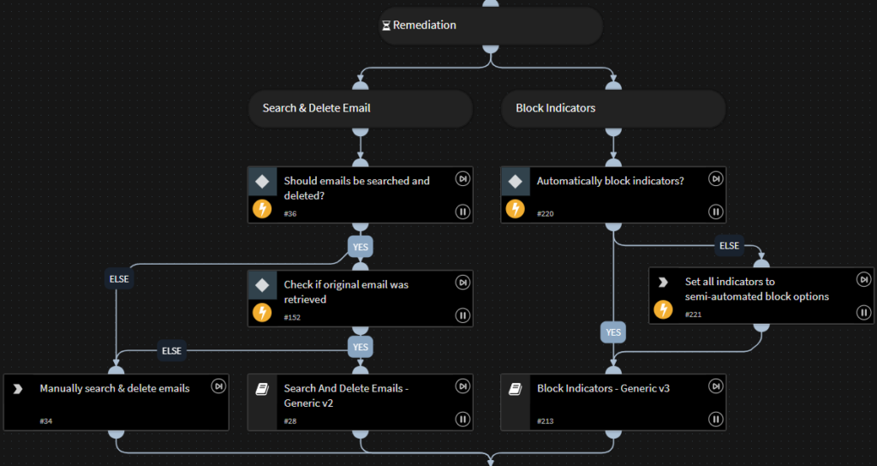Screen dimensions: 877x466
Task: Click 'Set all indicators to semi-automated block options' text
Action: tap(757, 290)
